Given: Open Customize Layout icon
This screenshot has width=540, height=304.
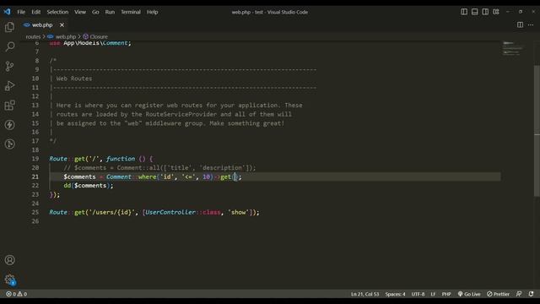Looking at the screenshot, I should (x=496, y=12).
